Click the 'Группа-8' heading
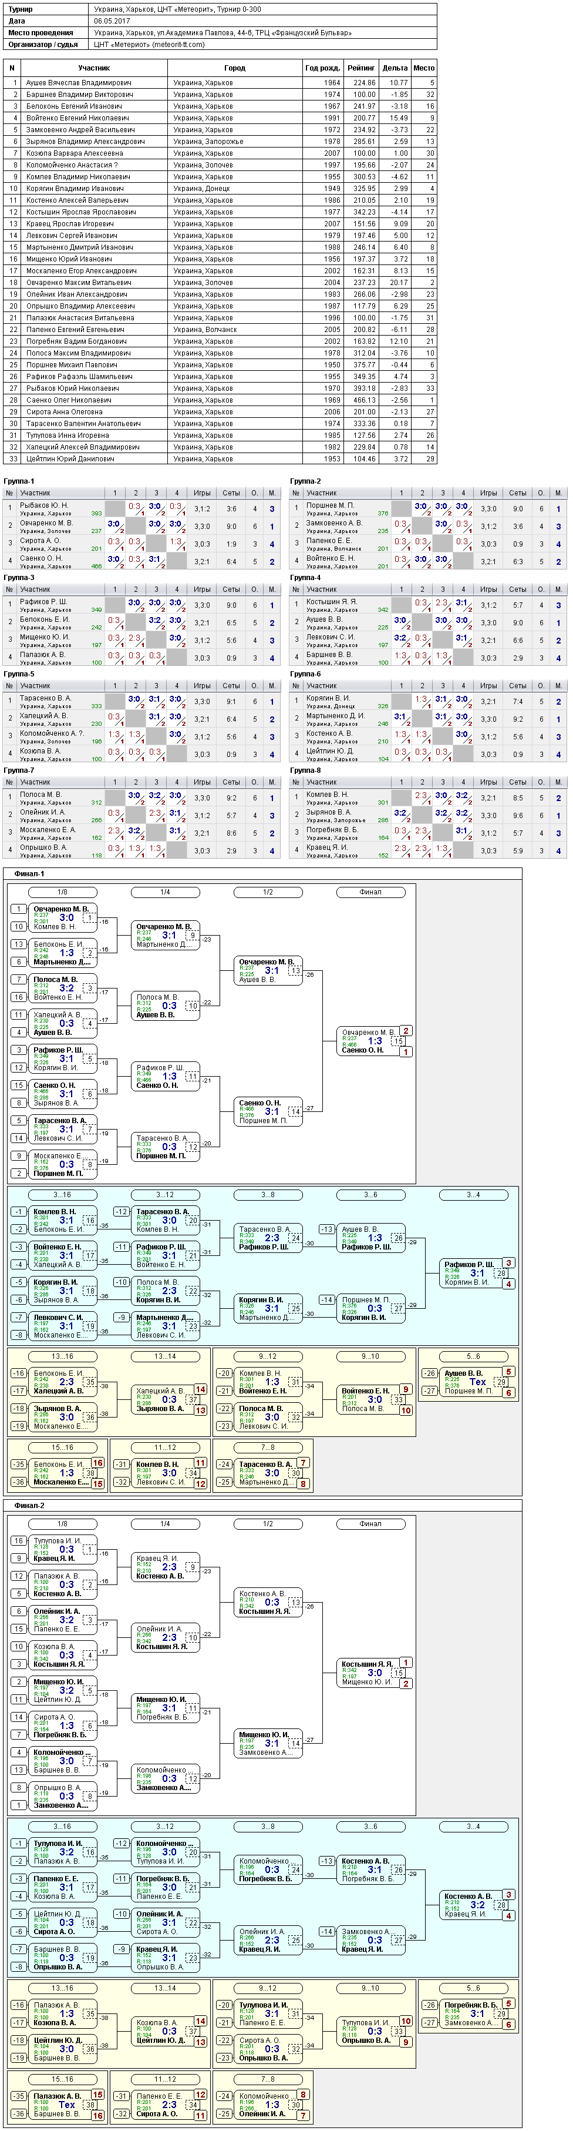Viewport: 573px width, 2131px height. 305,770
